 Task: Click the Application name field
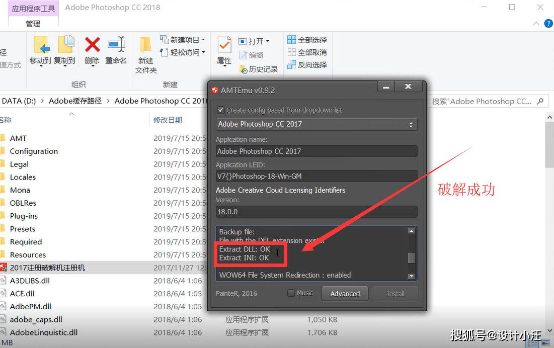click(316, 151)
